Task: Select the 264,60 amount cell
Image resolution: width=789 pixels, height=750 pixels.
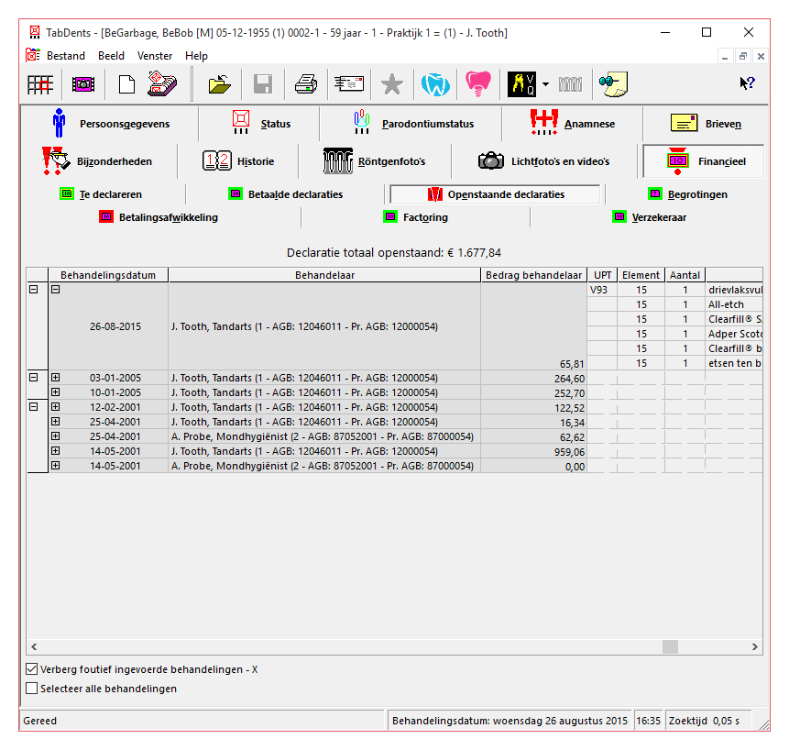Action: coord(534,378)
